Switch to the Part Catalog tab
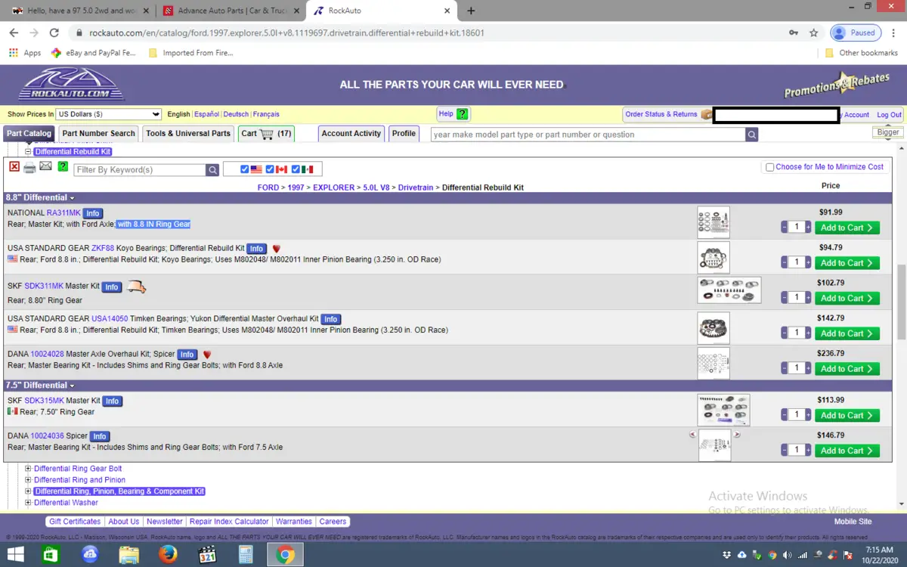This screenshot has width=907, height=567. coord(29,134)
